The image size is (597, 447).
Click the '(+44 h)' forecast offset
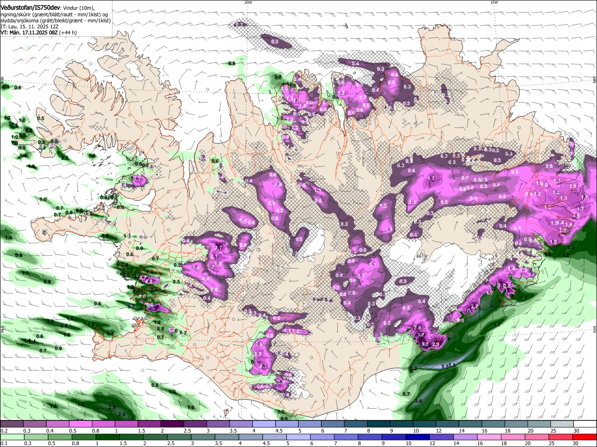67,33
